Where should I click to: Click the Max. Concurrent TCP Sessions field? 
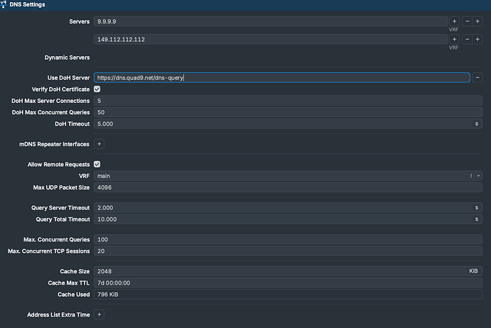coord(288,251)
